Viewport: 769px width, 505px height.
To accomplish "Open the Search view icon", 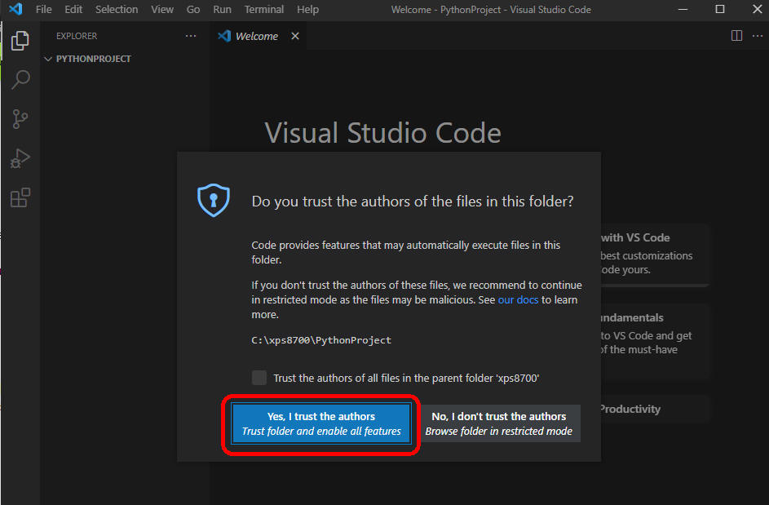I will pos(20,79).
